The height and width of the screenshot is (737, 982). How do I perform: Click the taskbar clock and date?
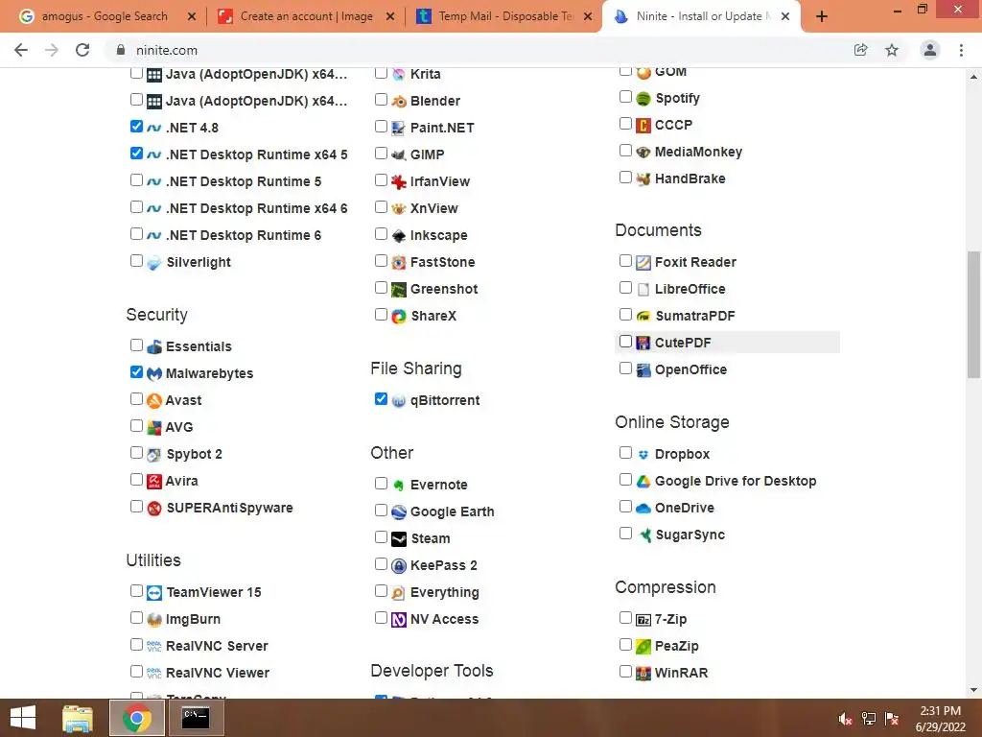pos(940,719)
